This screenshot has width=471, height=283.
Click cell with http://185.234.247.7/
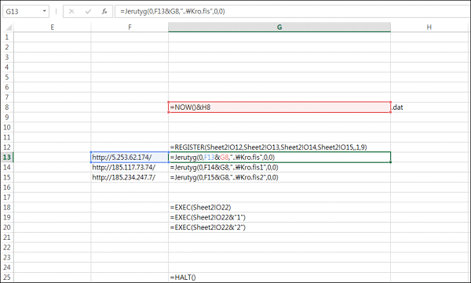pyautogui.click(x=130, y=177)
